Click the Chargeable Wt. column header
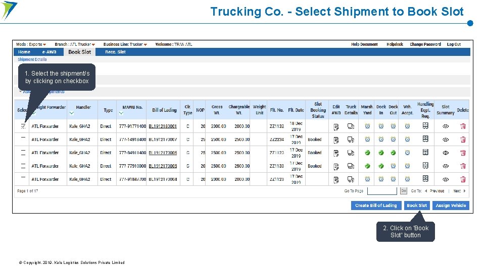Viewport: 485px width, 272px height. (239, 110)
